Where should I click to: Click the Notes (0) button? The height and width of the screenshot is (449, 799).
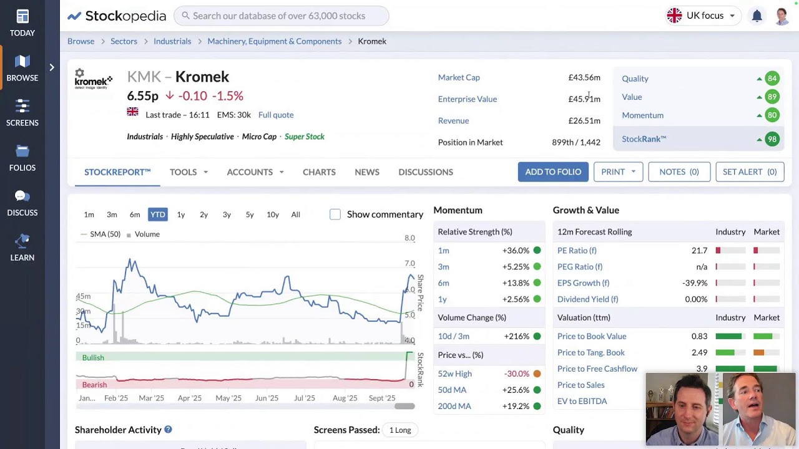[x=679, y=171]
